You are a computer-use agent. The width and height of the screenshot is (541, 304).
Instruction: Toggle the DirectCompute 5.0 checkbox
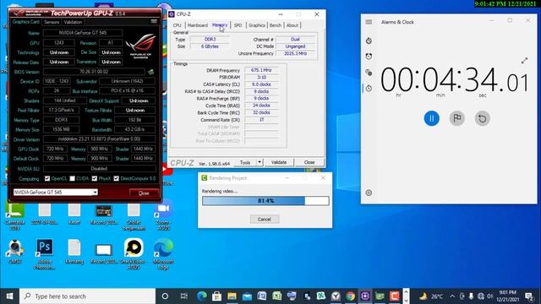[x=117, y=178]
